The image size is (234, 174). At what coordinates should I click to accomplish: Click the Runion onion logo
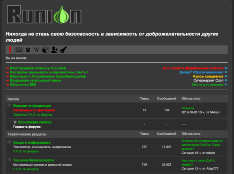[44, 14]
